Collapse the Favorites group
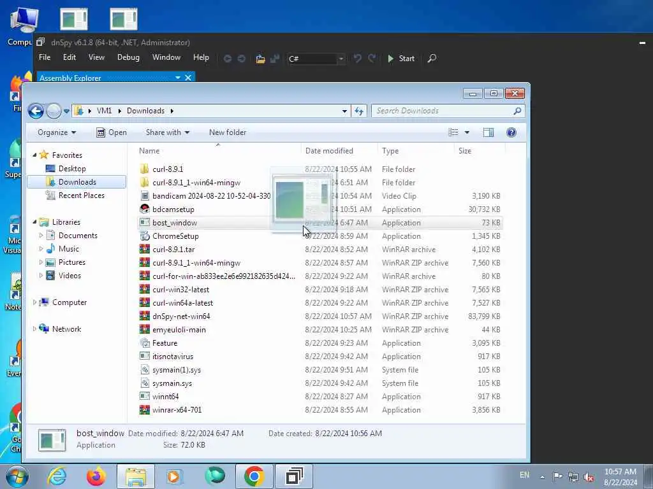 tap(34, 155)
